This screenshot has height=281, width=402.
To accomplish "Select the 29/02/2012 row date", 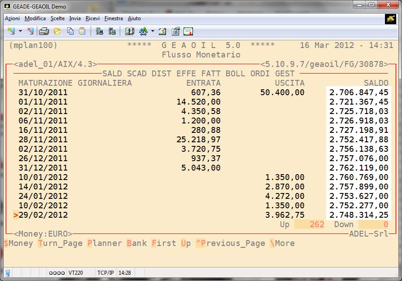I will click(43, 215).
